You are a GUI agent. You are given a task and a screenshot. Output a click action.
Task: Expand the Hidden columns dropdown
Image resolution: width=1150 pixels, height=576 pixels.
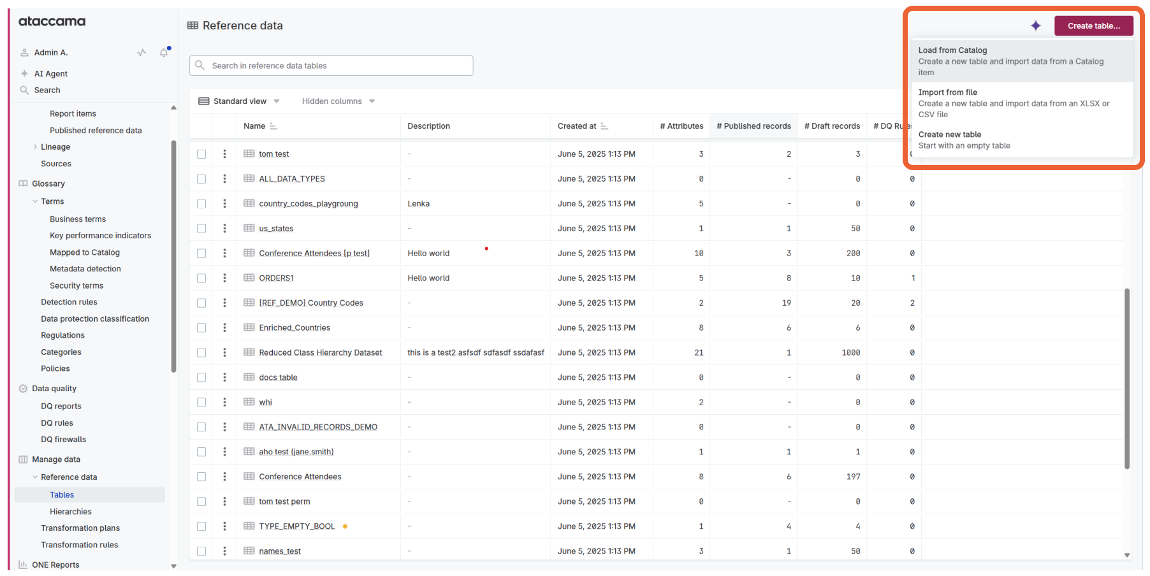(x=338, y=101)
